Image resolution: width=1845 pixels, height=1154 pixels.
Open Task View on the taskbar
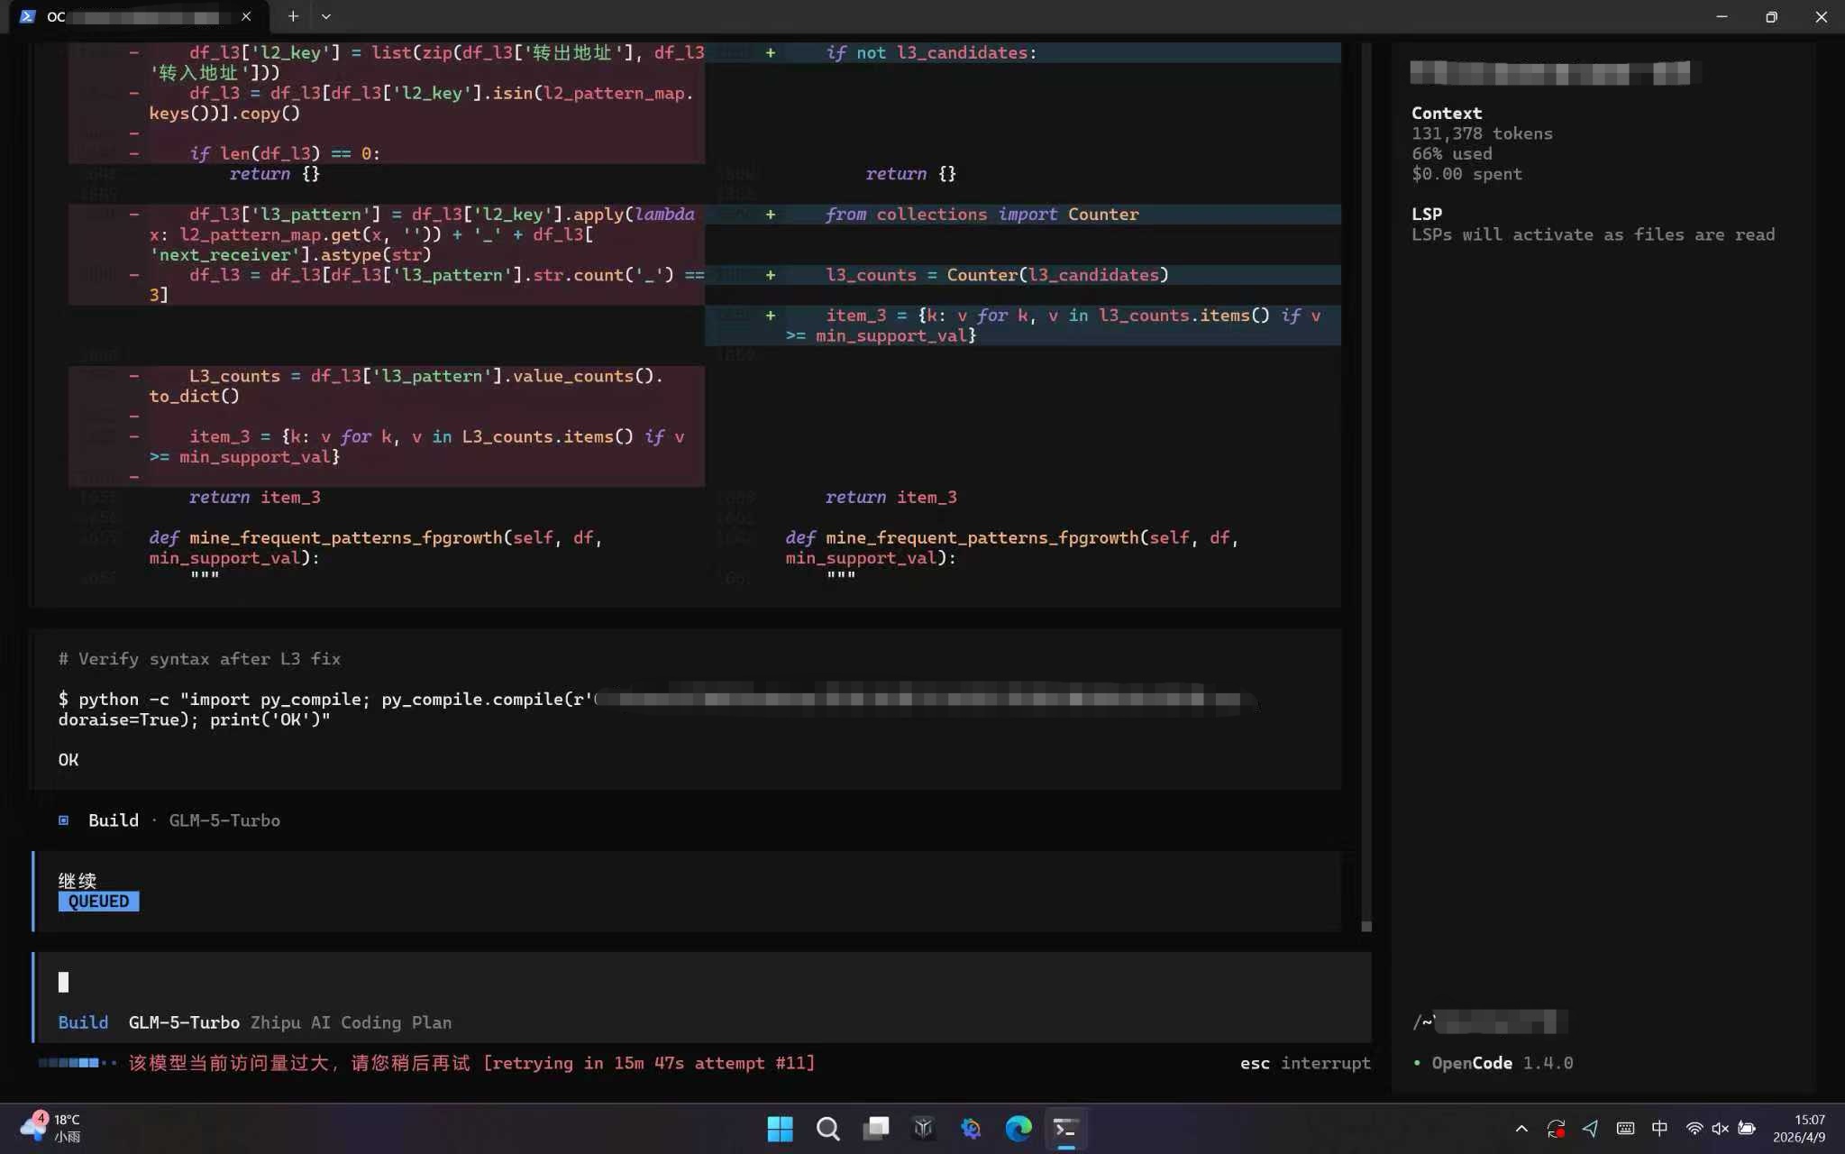(875, 1129)
